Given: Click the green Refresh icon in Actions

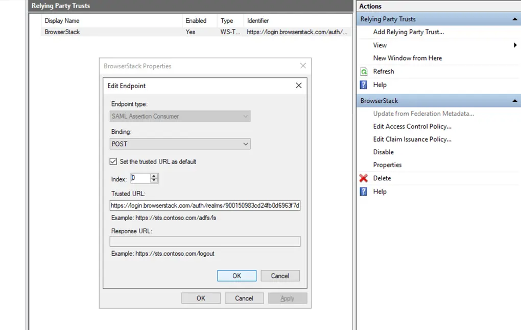Looking at the screenshot, I should click(x=364, y=72).
